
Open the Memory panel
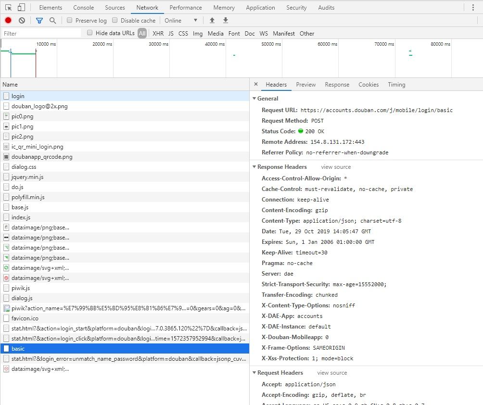click(224, 7)
